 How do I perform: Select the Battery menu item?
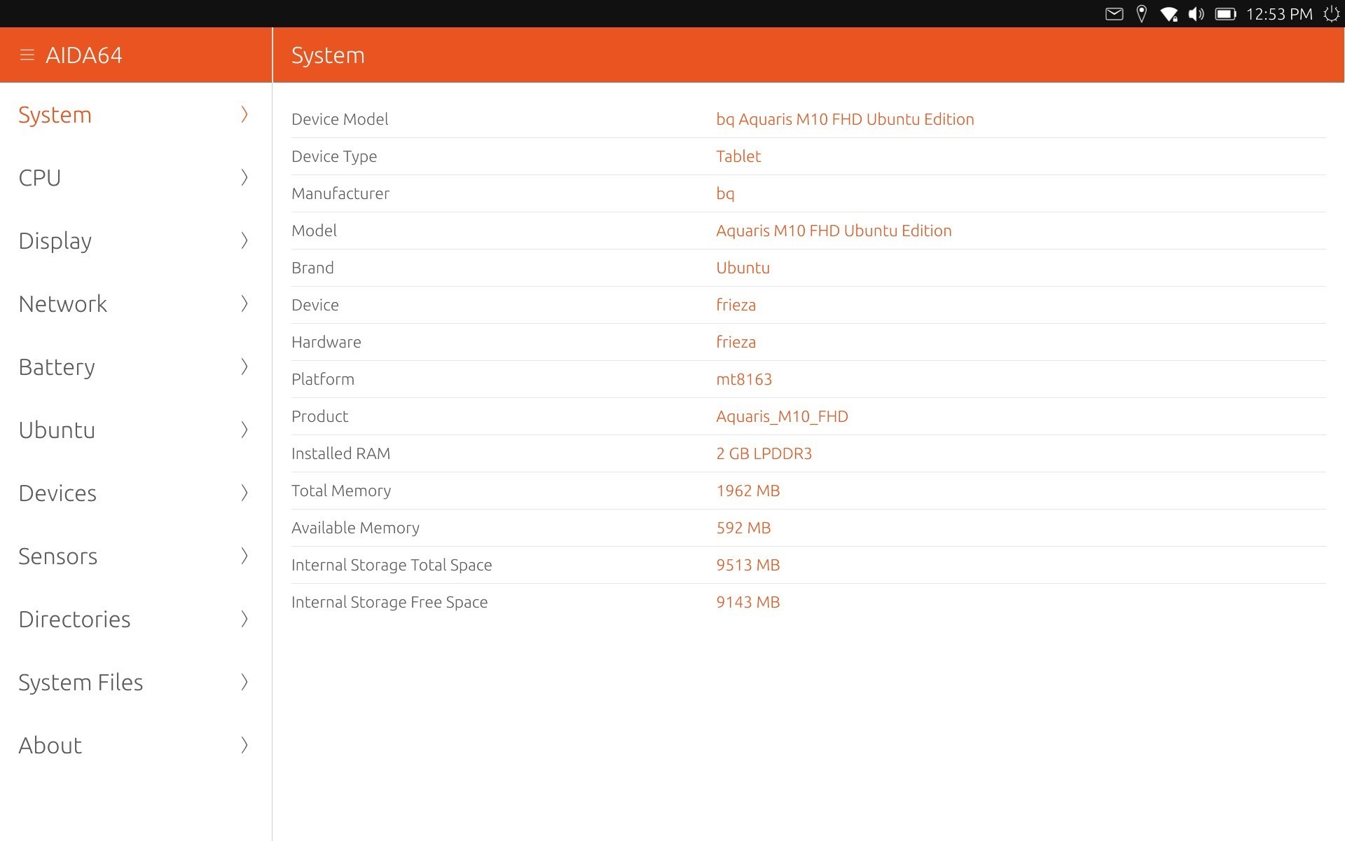(57, 367)
